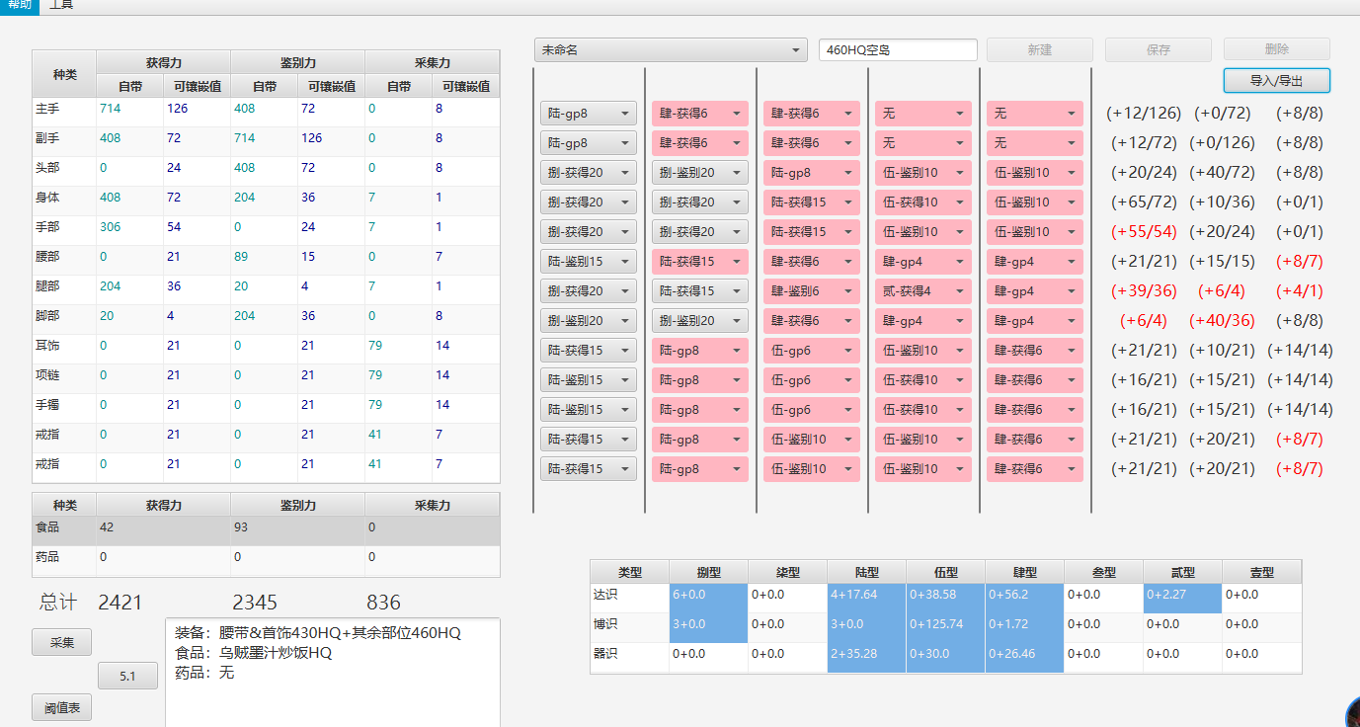Viewport: 1360px width, 727px height.
Task: Open 陆-gp8 dropdown in the (+12/72) row
Action: (x=588, y=143)
